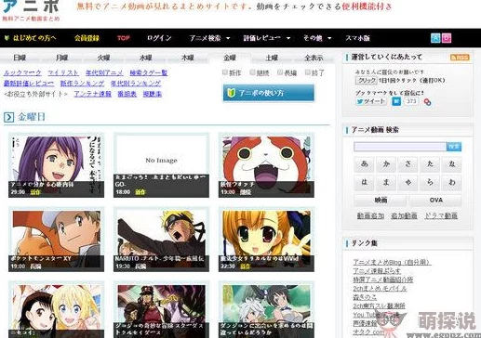Open the NARUTO thumbnail
The height and width of the screenshot is (338, 481).
click(161, 240)
